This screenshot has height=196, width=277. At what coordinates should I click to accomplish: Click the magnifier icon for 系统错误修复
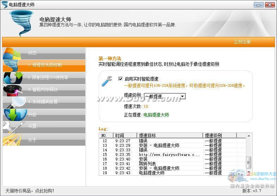17,102
